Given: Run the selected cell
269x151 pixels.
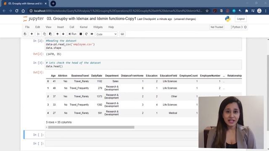Looking at the screenshot, I should coord(72,34).
